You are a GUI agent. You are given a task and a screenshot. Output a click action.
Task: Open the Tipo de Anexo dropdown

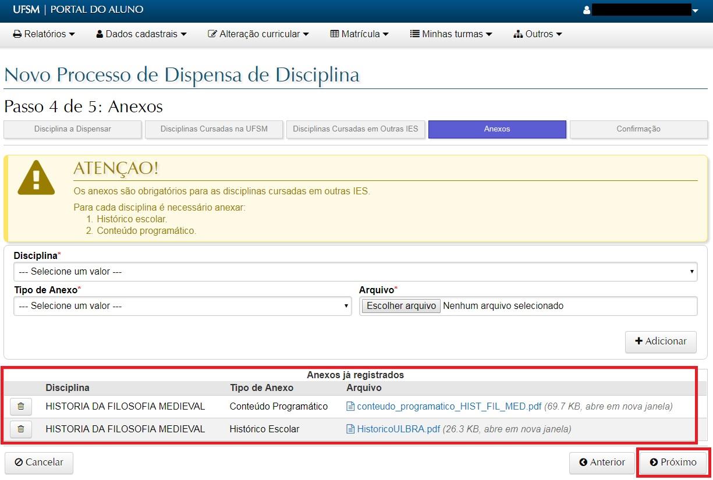pos(182,306)
